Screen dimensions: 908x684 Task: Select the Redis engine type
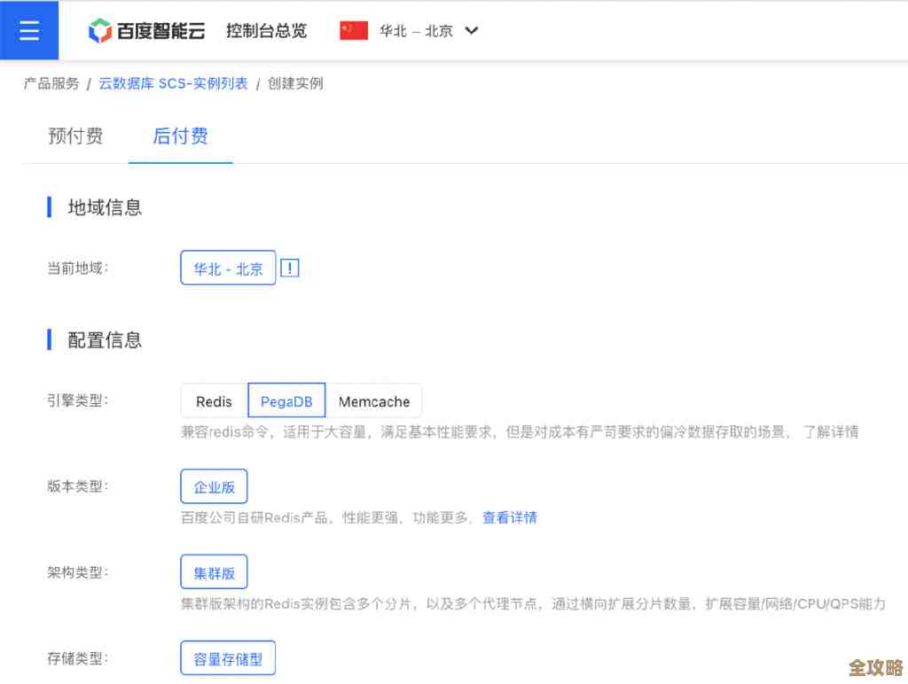(213, 400)
